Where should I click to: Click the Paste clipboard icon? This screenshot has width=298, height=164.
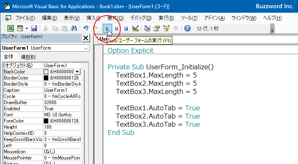65,28
